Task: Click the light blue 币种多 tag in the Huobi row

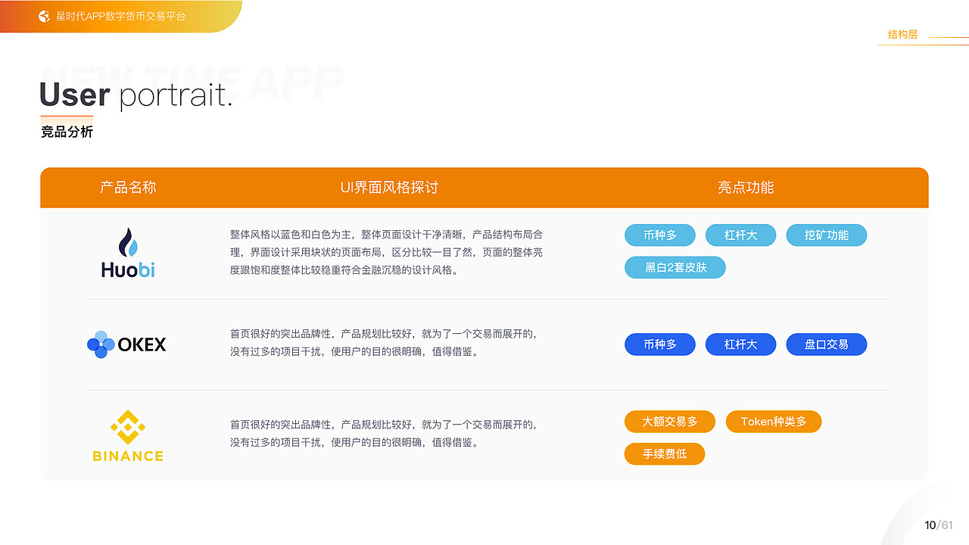Action: coord(660,235)
